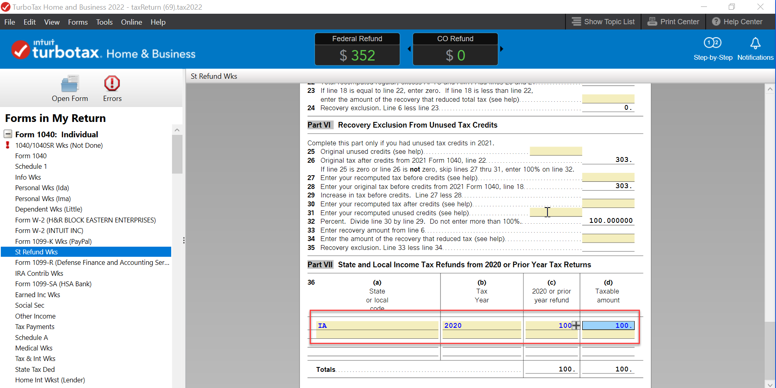Image resolution: width=776 pixels, height=388 pixels.
Task: Open the File menu
Action: tap(10, 22)
